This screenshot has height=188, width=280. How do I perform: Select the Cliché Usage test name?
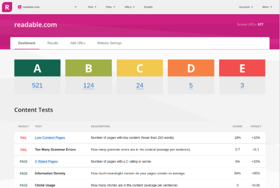click(45, 185)
